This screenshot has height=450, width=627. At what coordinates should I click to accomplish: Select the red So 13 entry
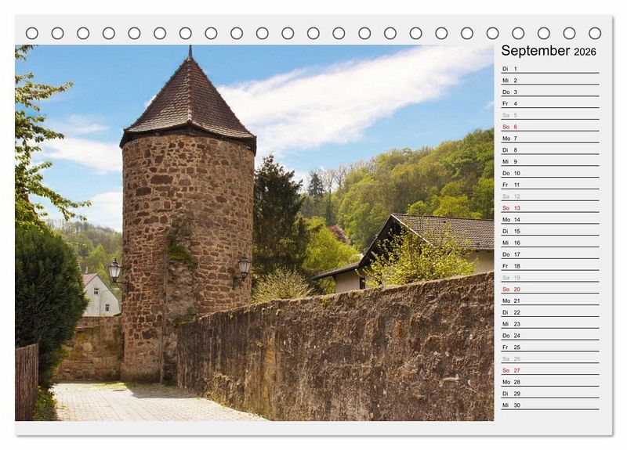click(549, 208)
